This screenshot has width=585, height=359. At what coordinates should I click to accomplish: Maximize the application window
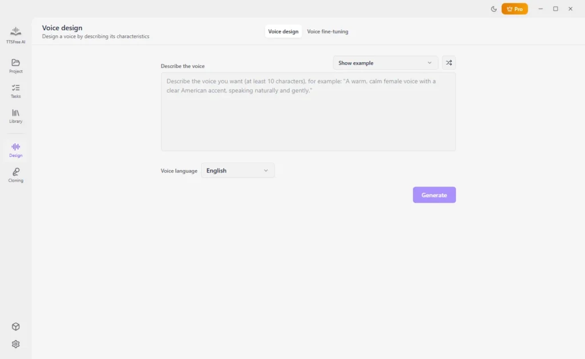(x=555, y=9)
